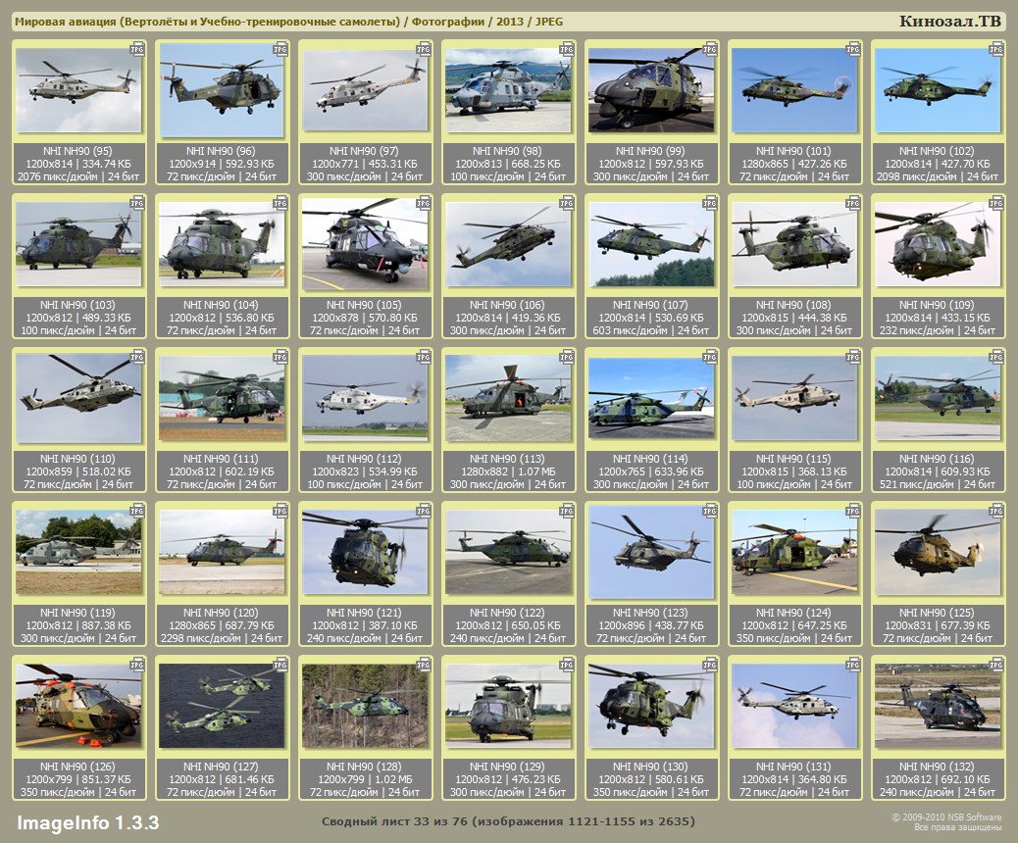Click the Кинозал.ТВ logo
The height and width of the screenshot is (843, 1018).
[949, 22]
